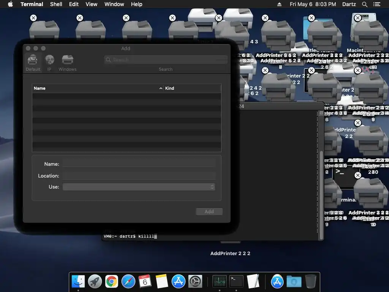Open Terminal from the Dock
Viewport: 389px width, 292px height.
[236, 281]
